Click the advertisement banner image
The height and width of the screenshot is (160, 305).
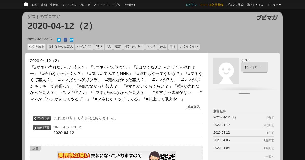click(116, 155)
